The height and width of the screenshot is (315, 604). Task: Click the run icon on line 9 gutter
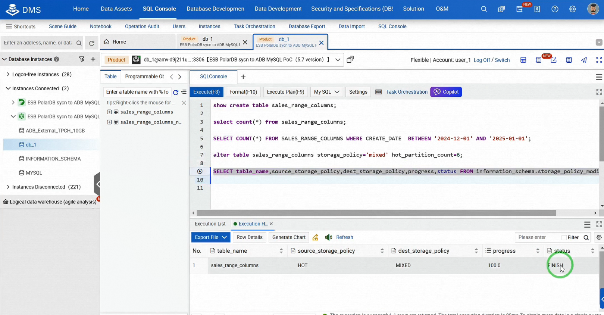(x=200, y=171)
